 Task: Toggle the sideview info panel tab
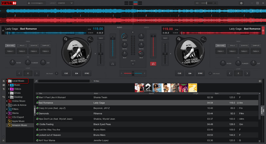(263, 111)
